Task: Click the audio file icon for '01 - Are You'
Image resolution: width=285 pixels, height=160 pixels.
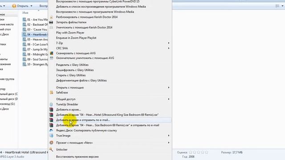Action: point(24,20)
